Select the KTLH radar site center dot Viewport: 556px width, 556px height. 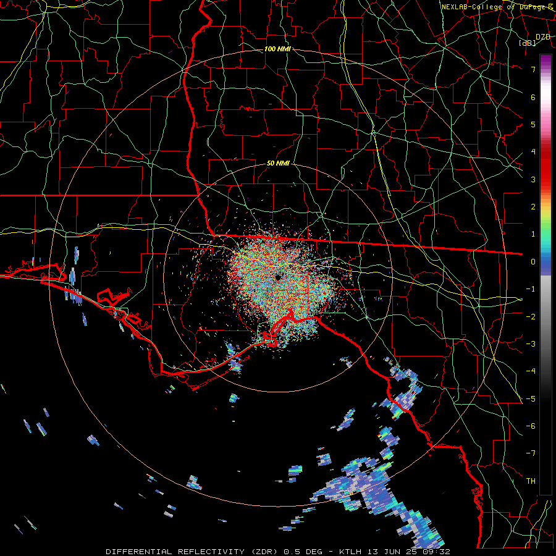click(x=278, y=277)
